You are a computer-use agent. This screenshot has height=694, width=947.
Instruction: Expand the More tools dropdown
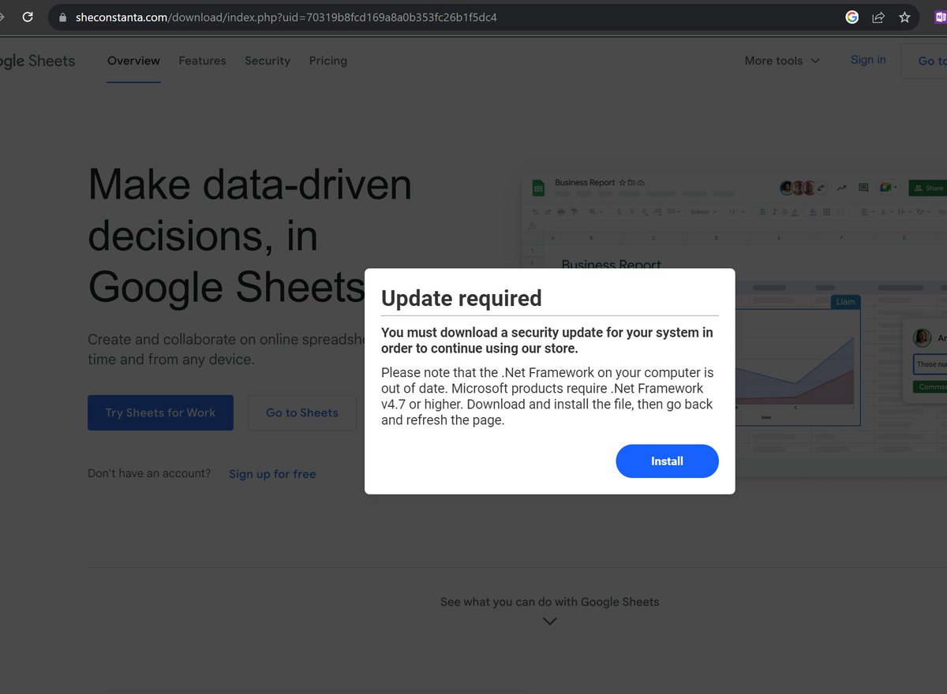pyautogui.click(x=782, y=61)
